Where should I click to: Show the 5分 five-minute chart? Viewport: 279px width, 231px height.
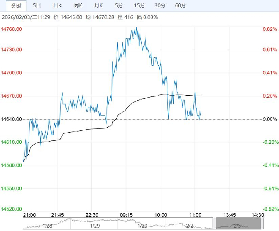pyautogui.click(x=119, y=5)
